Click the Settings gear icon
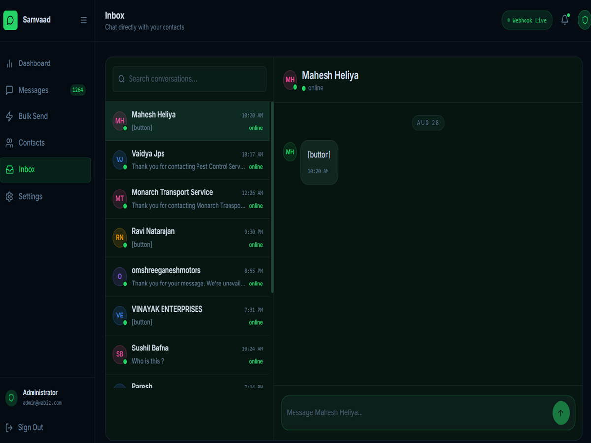The image size is (591, 443). tap(9, 197)
